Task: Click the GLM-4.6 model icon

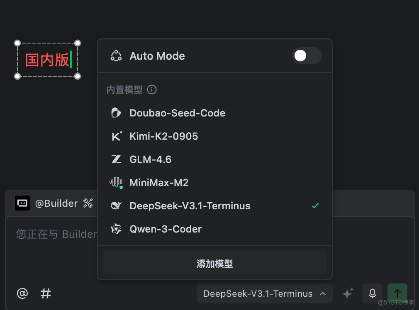Action: point(116,160)
